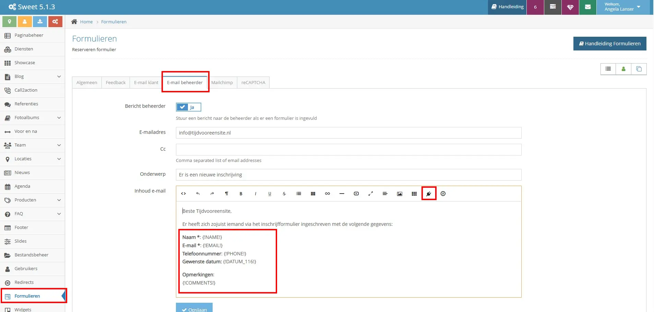Switch editor to fullscreen mode
This screenshot has height=312, width=654.
[371, 194]
